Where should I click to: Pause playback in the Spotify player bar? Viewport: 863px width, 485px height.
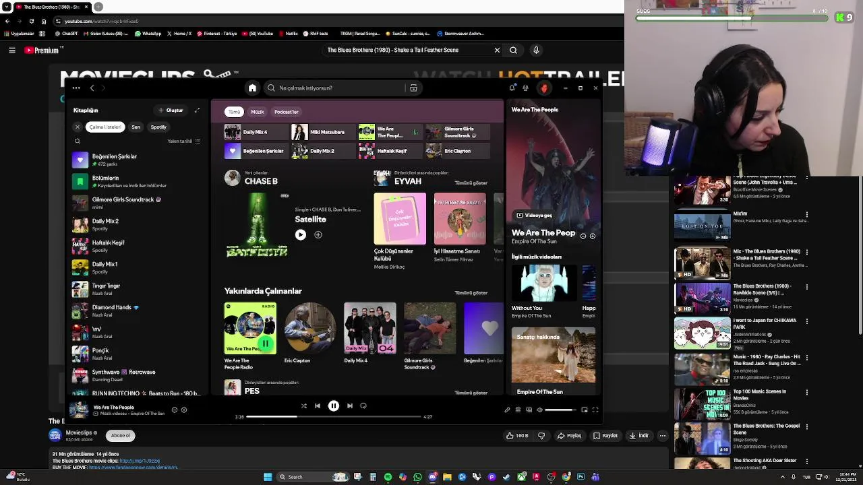coord(334,406)
